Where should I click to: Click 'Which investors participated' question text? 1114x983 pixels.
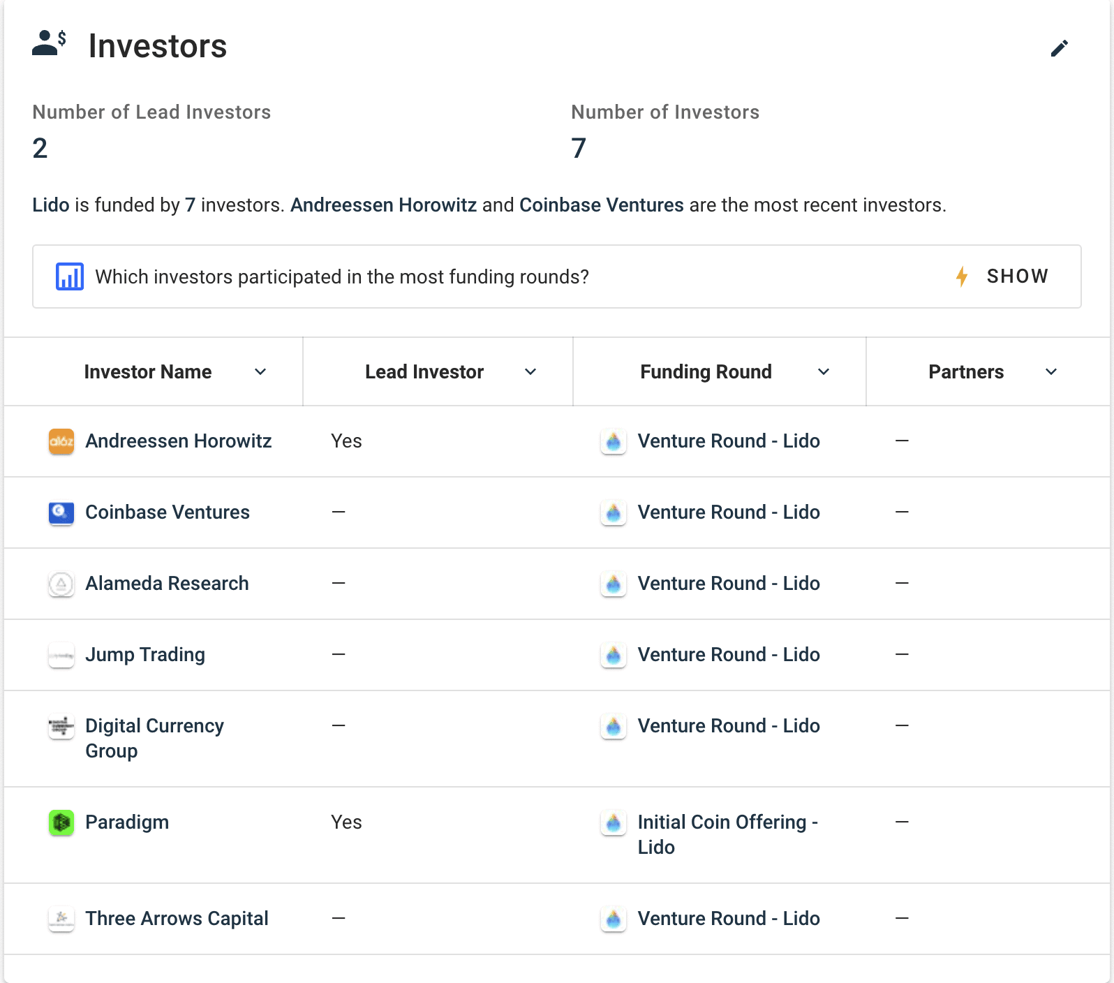[x=342, y=277]
